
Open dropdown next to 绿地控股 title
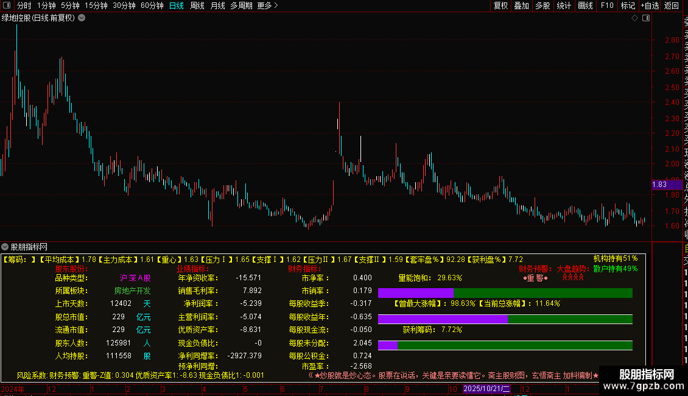(x=82, y=18)
